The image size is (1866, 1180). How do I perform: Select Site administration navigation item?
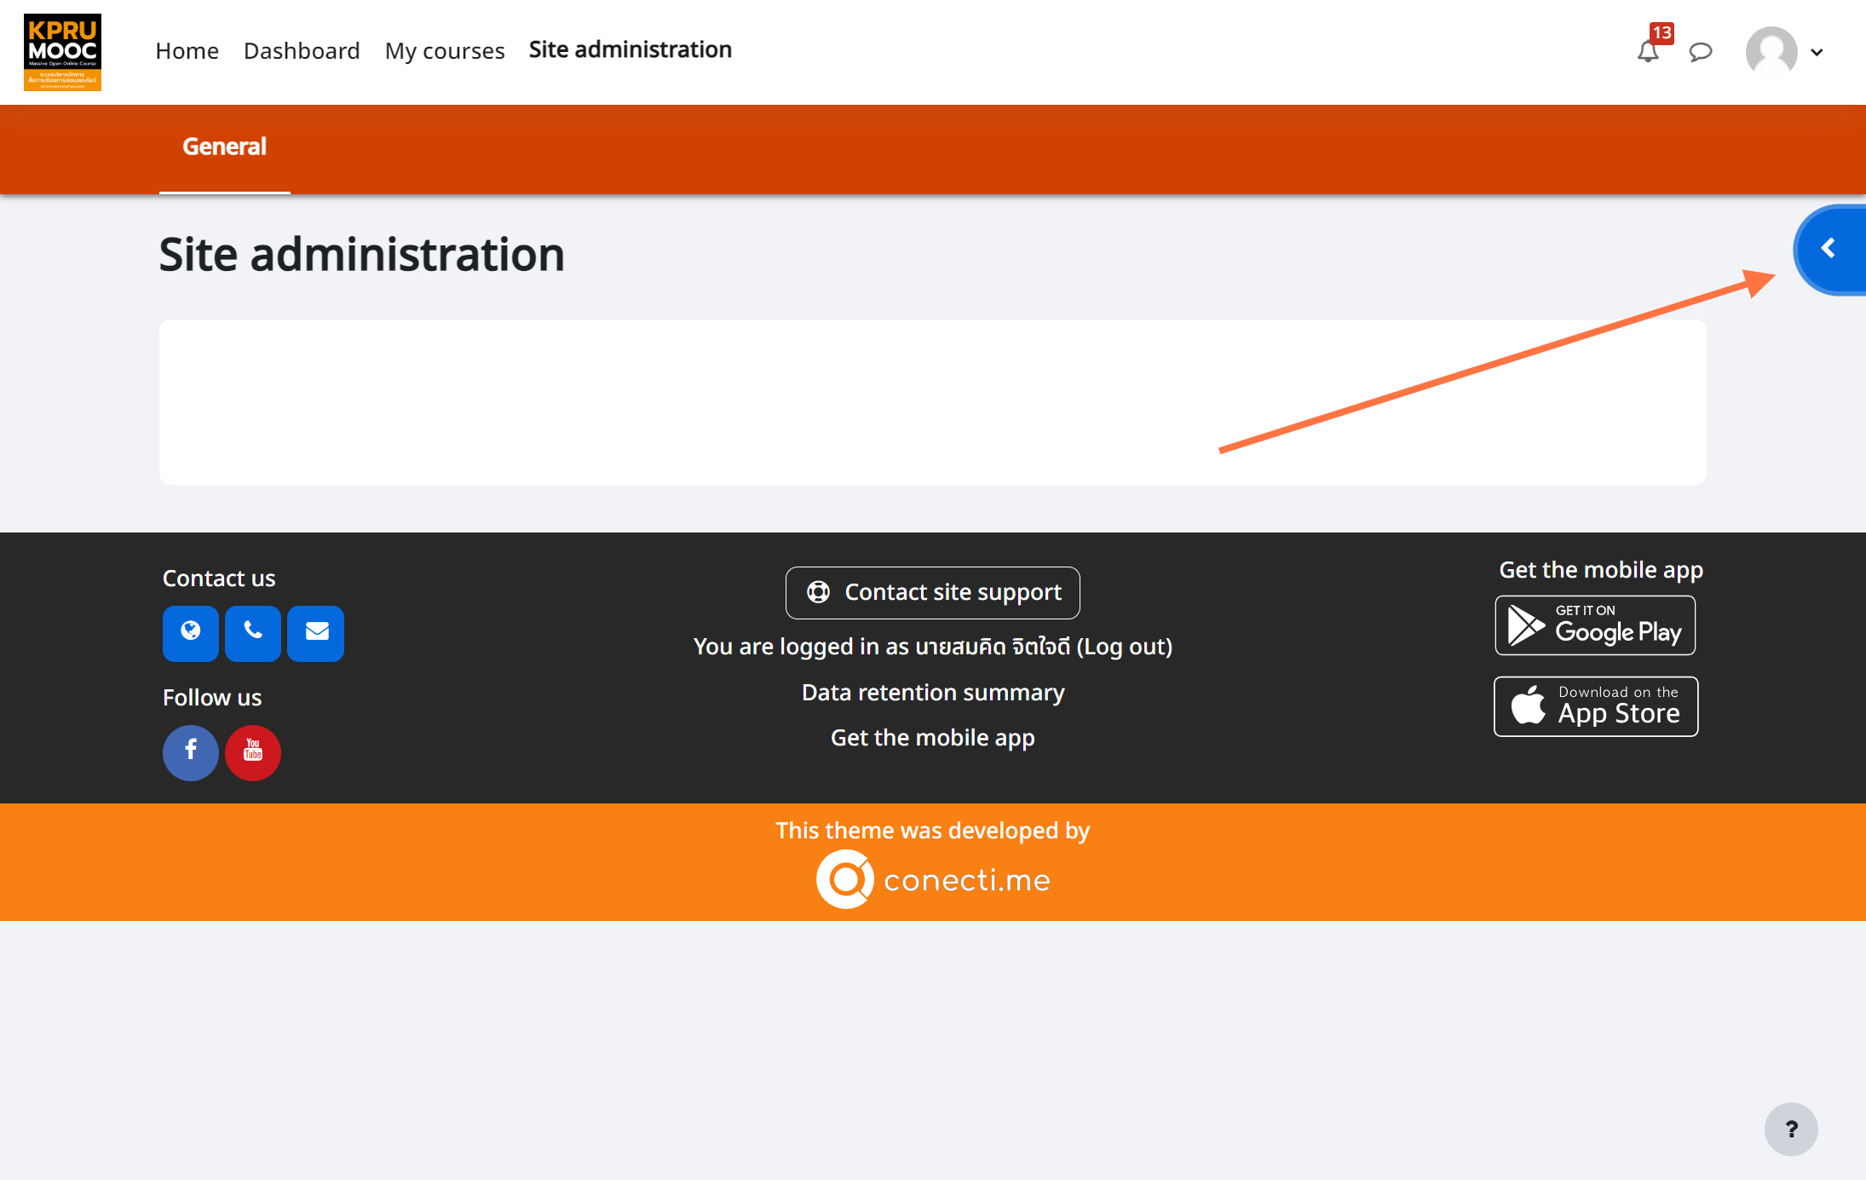click(x=631, y=49)
